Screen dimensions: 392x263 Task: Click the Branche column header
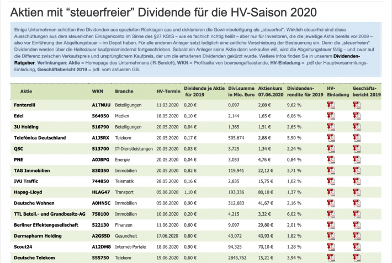124,92
